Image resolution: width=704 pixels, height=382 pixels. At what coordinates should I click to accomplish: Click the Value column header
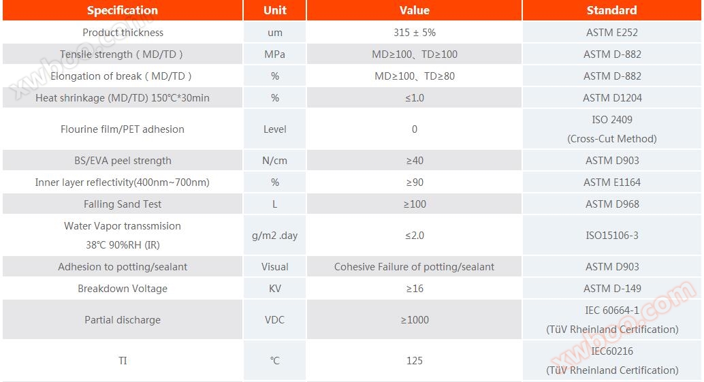click(x=414, y=10)
